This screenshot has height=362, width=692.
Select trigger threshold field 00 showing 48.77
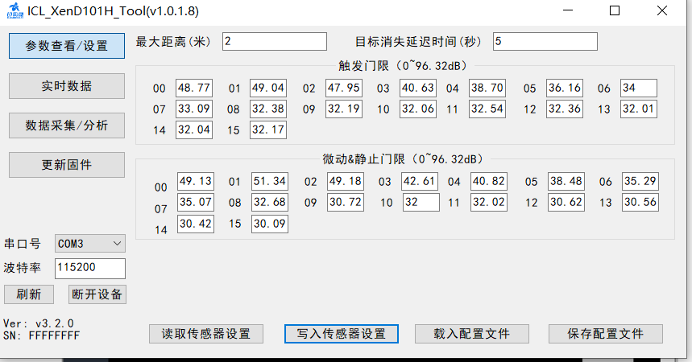click(194, 88)
